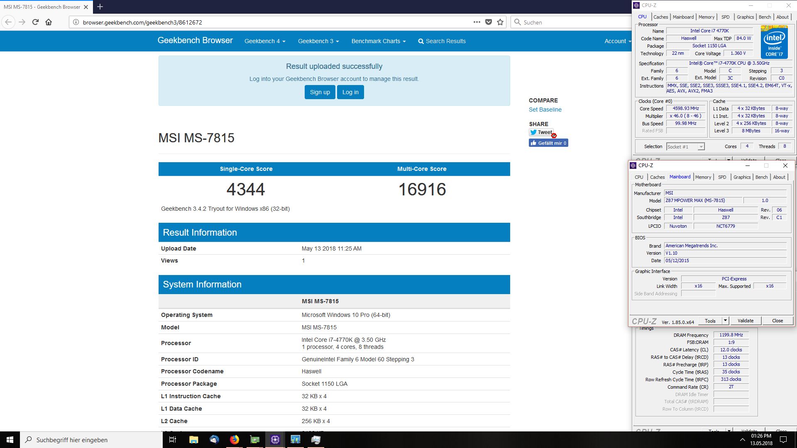Click the Sign up button
Viewport: 797px width, 448px height.
pyautogui.click(x=320, y=92)
